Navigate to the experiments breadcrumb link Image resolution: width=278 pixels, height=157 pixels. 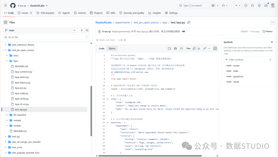click(123, 22)
